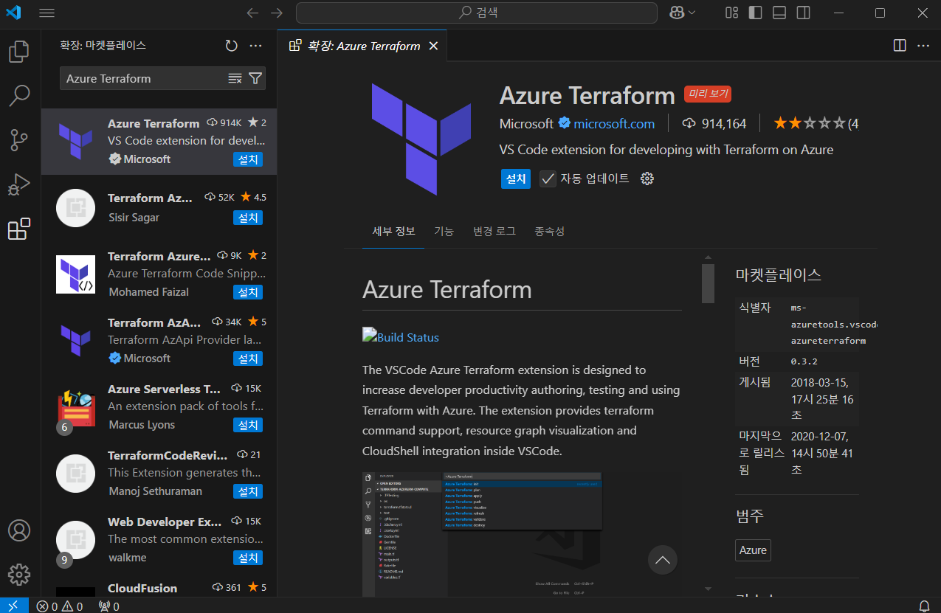941x613 pixels.
Task: Switch to the 종속성 tab
Action: 549,231
